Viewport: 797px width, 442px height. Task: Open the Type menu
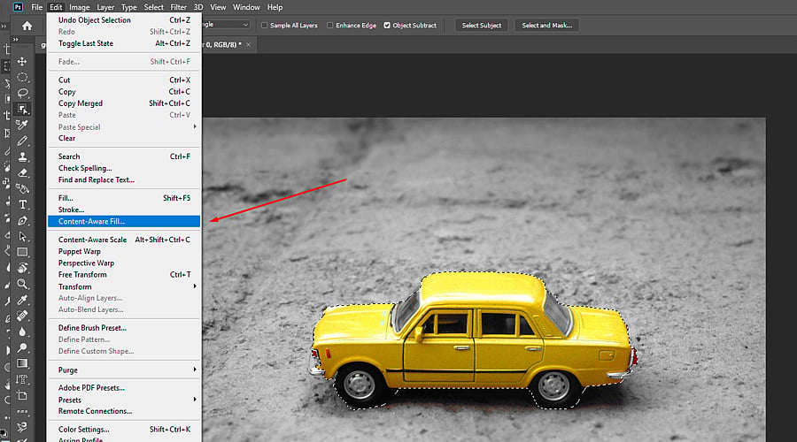tap(128, 7)
